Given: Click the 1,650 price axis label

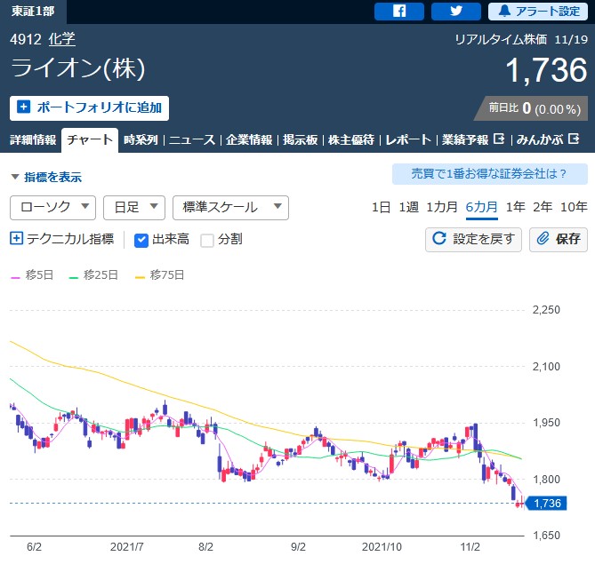Looking at the screenshot, I should (546, 536).
